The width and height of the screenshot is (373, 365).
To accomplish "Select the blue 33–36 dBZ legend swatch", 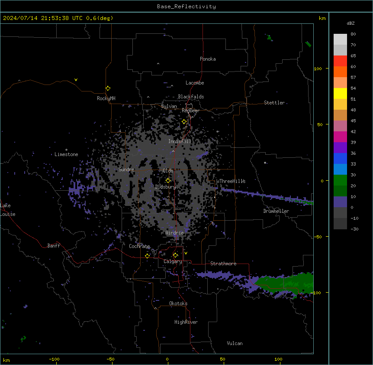I will [340, 158].
